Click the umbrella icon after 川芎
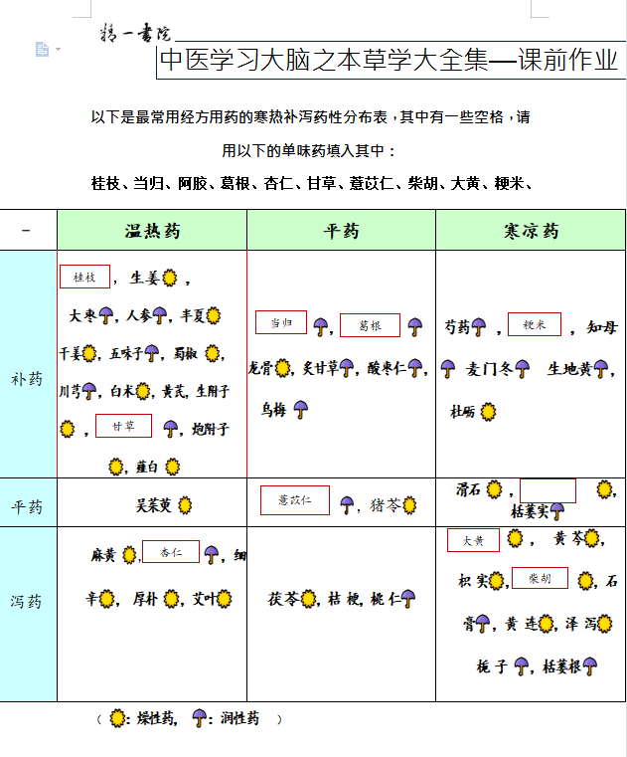 click(89, 391)
